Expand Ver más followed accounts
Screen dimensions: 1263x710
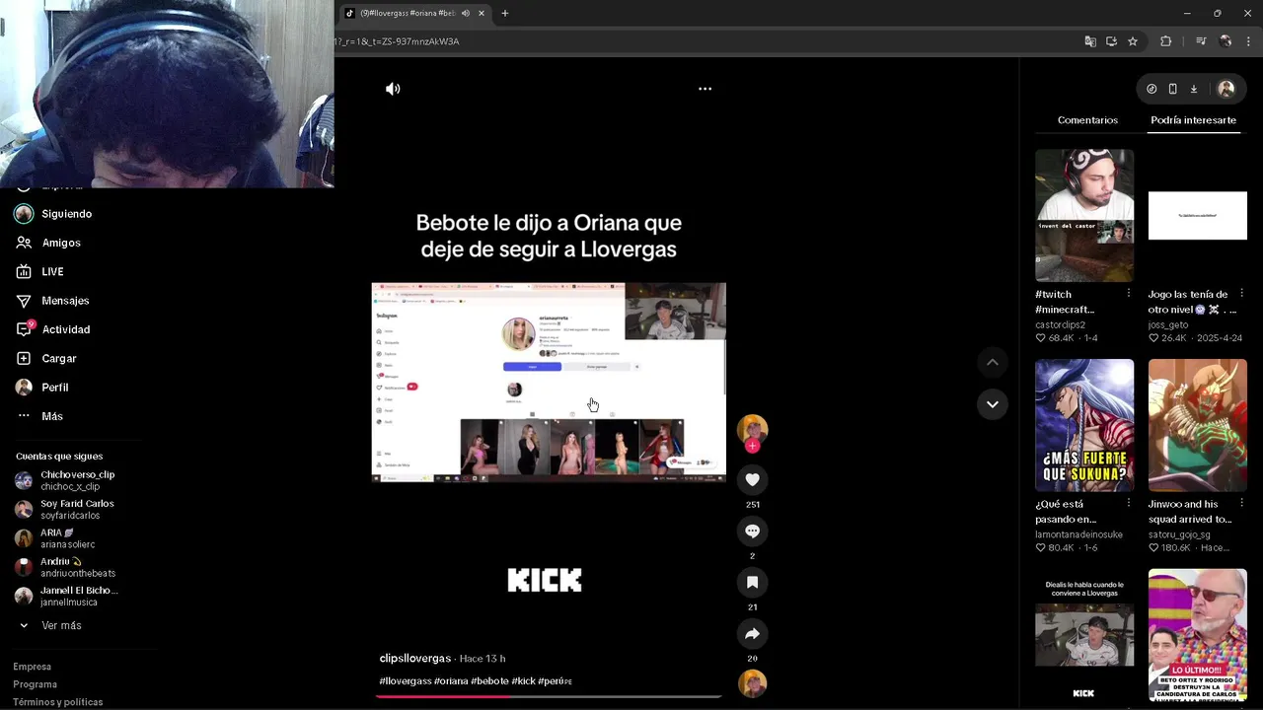(61, 625)
